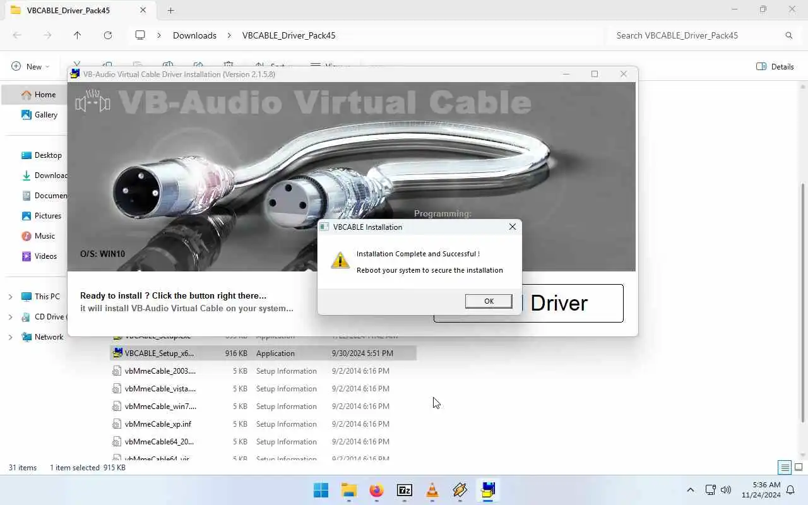Click the vbMmeCable_xp.inf file icon
The width and height of the screenshot is (808, 505).
[x=117, y=424]
